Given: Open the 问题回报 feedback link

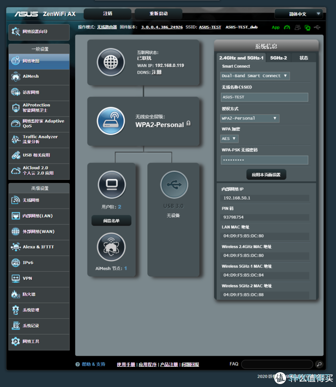Looking at the screenshot, I should (190, 364).
